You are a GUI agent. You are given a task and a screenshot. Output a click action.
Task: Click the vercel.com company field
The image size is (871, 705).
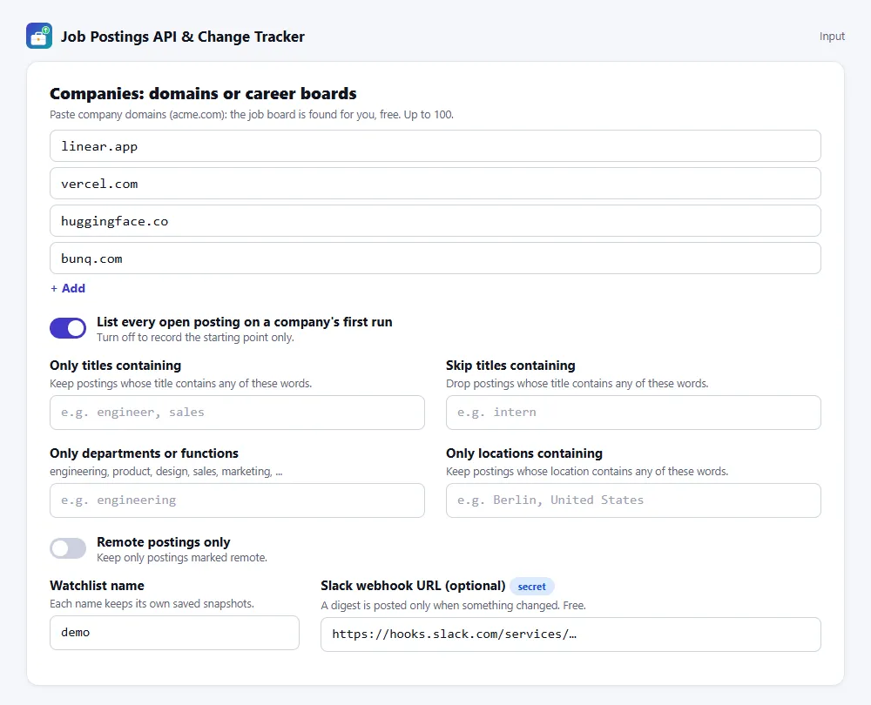(435, 183)
